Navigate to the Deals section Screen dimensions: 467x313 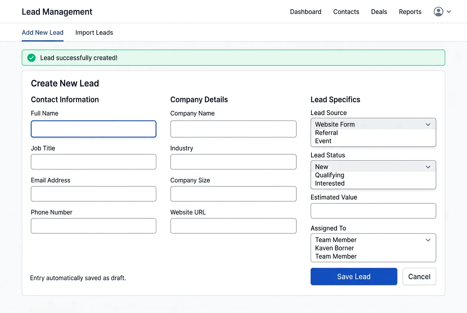pyautogui.click(x=379, y=11)
